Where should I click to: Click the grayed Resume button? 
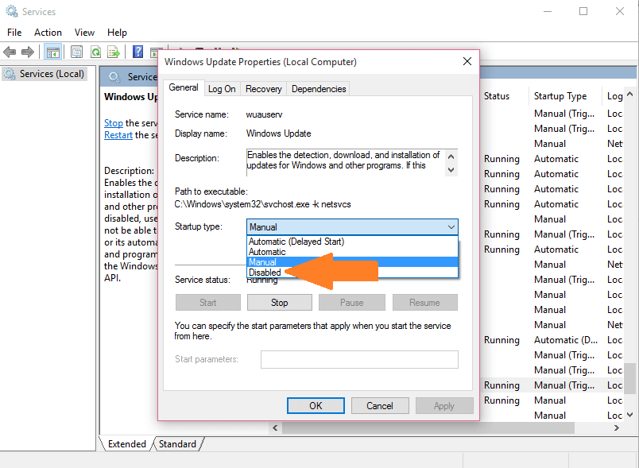point(424,303)
